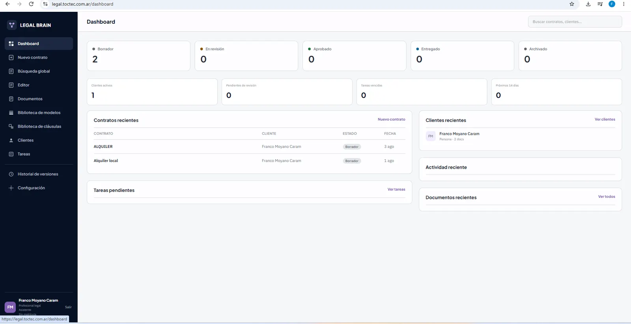This screenshot has height=324, width=631.
Task: Open Configuración settings
Action: 39,188
